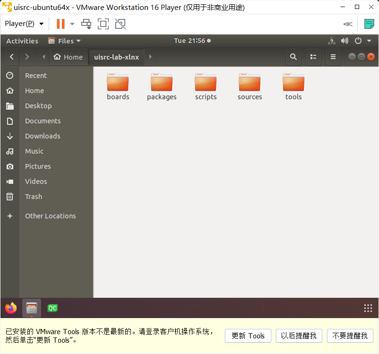
Task: Click the 以后提醒我 button
Action: [x=299, y=336]
